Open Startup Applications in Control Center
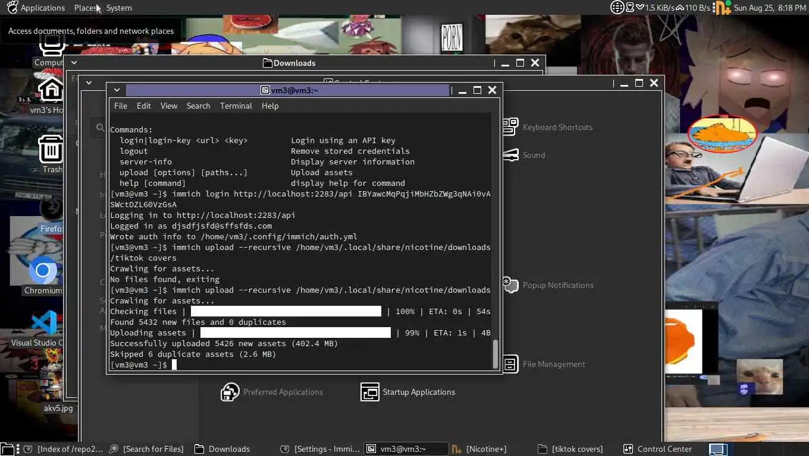The height and width of the screenshot is (456, 809). pos(408,392)
